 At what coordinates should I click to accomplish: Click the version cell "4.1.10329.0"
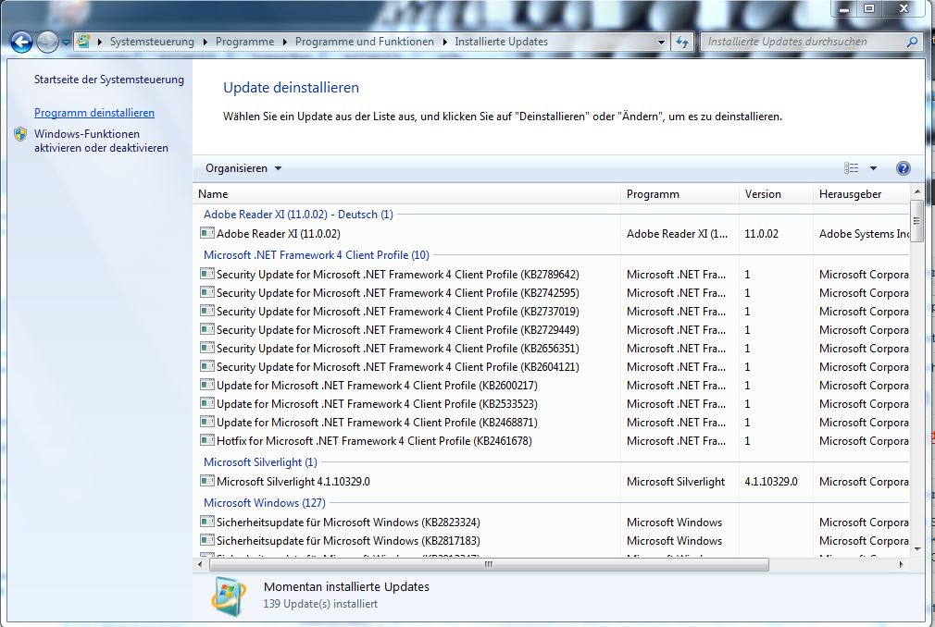click(x=770, y=482)
